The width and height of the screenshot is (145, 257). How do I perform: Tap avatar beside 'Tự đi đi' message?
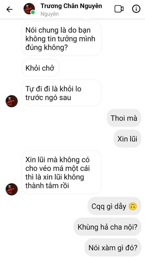tap(12, 101)
